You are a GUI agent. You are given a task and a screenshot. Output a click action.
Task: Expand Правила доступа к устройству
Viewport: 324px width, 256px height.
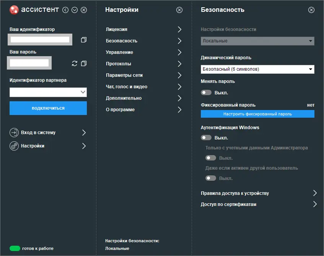click(315, 193)
